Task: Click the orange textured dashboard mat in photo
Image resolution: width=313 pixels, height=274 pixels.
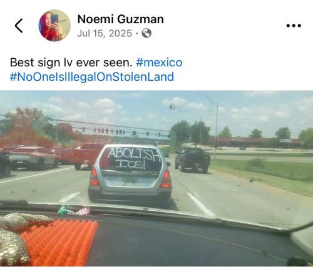Action: (61, 243)
